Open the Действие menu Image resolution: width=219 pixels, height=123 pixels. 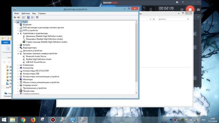(26, 13)
